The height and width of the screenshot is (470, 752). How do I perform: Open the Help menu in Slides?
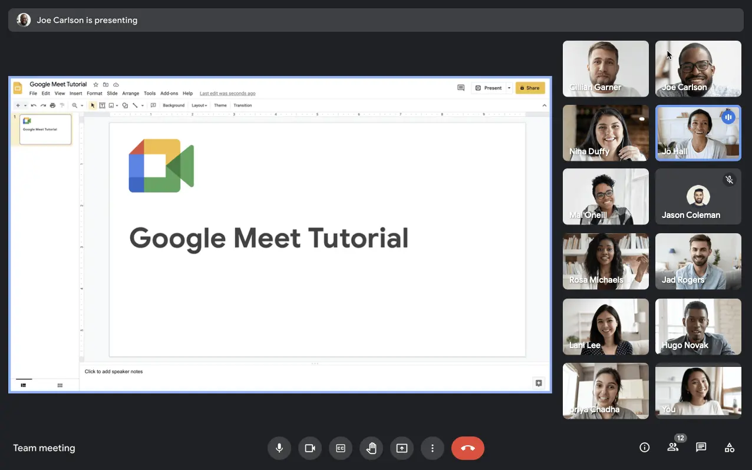coord(187,93)
